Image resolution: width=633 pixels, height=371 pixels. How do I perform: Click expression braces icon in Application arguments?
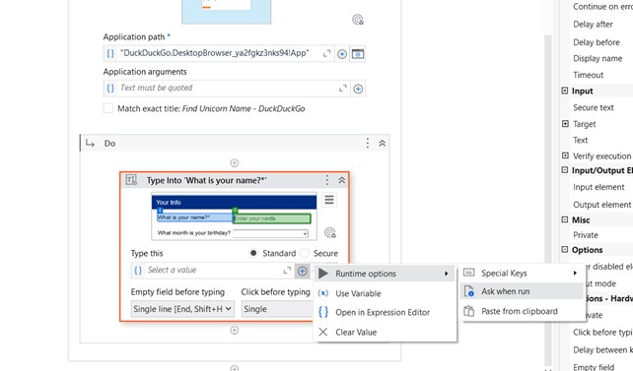point(110,88)
